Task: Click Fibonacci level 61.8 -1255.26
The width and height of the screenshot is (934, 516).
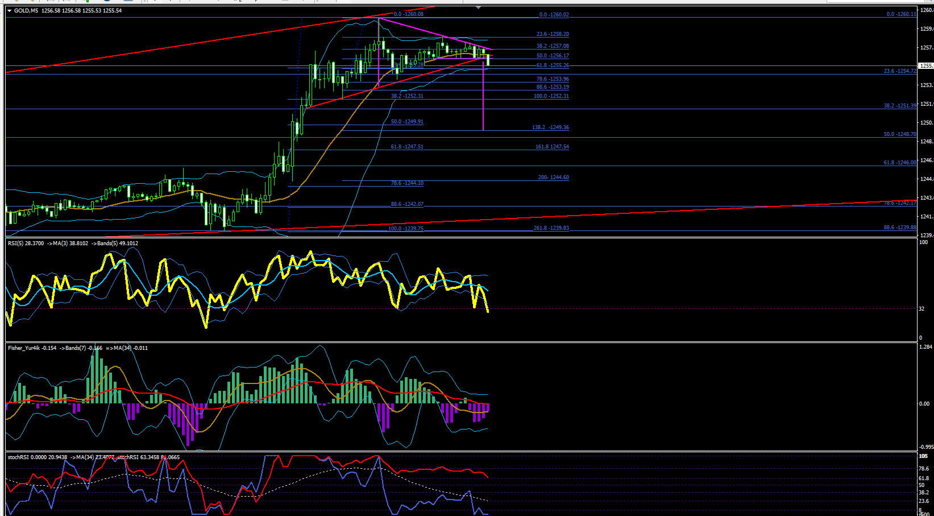Action: pos(553,65)
